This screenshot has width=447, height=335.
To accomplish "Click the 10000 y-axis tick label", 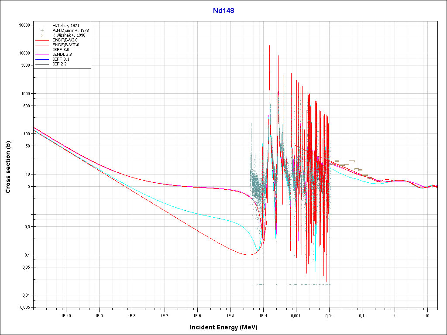I will 23,53.
